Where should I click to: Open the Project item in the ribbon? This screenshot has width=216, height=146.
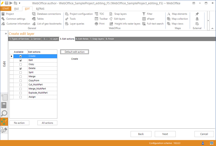pyautogui.click(x=8, y=14)
